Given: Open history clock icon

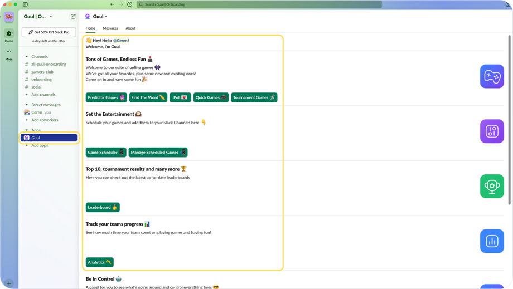Looking at the screenshot, I should [129, 4].
